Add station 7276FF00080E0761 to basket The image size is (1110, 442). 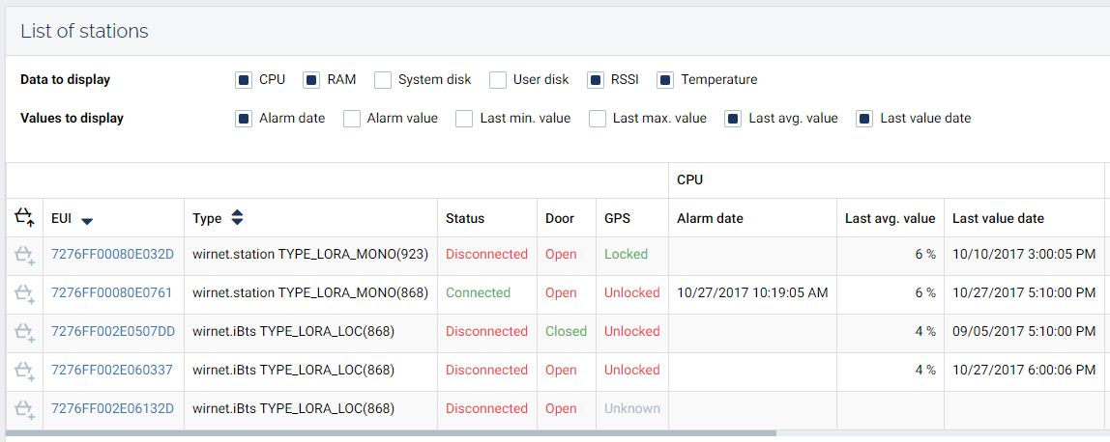coord(24,293)
